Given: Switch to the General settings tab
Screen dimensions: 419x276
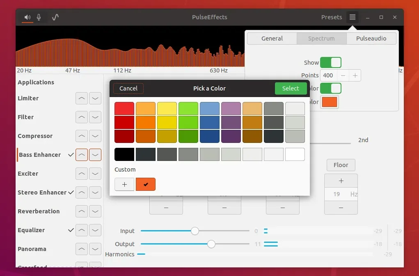Looking at the screenshot, I should point(272,38).
